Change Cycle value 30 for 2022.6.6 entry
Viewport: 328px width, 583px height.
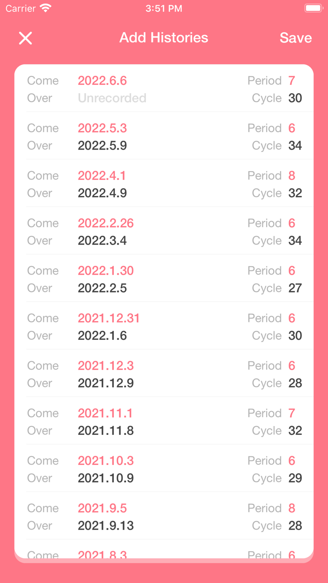coord(295,98)
